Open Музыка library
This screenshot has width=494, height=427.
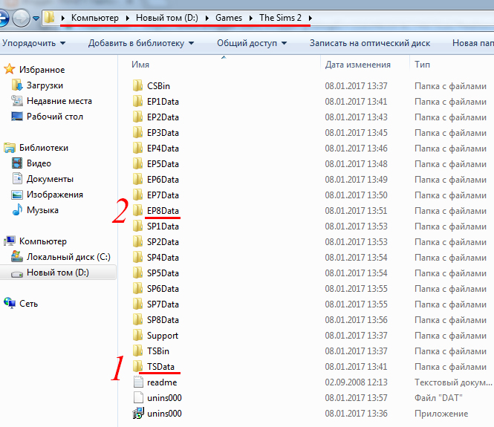pos(42,210)
